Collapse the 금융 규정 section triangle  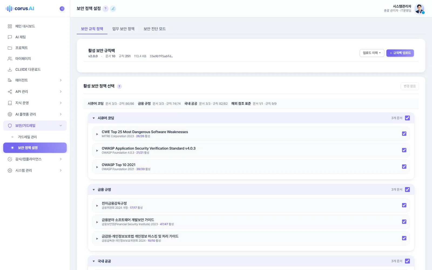click(x=94, y=190)
